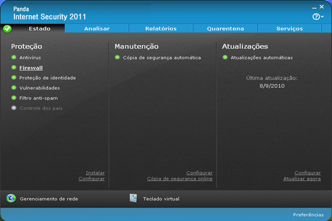Select the Quarentena tab
This screenshot has width=332, height=221.
[225, 29]
